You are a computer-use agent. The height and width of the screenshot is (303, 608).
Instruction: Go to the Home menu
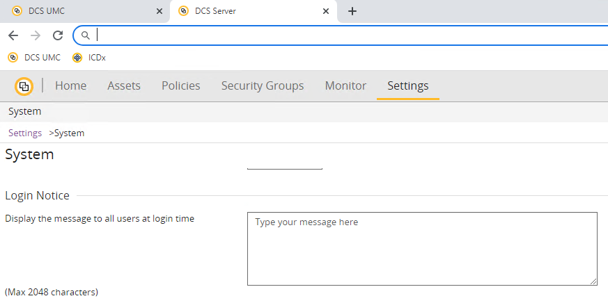[70, 86]
